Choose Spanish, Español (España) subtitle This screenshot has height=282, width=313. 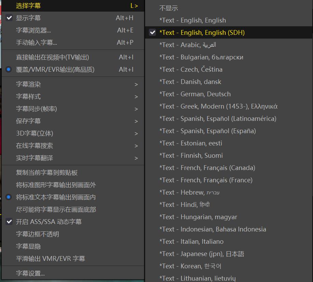[x=208, y=131]
